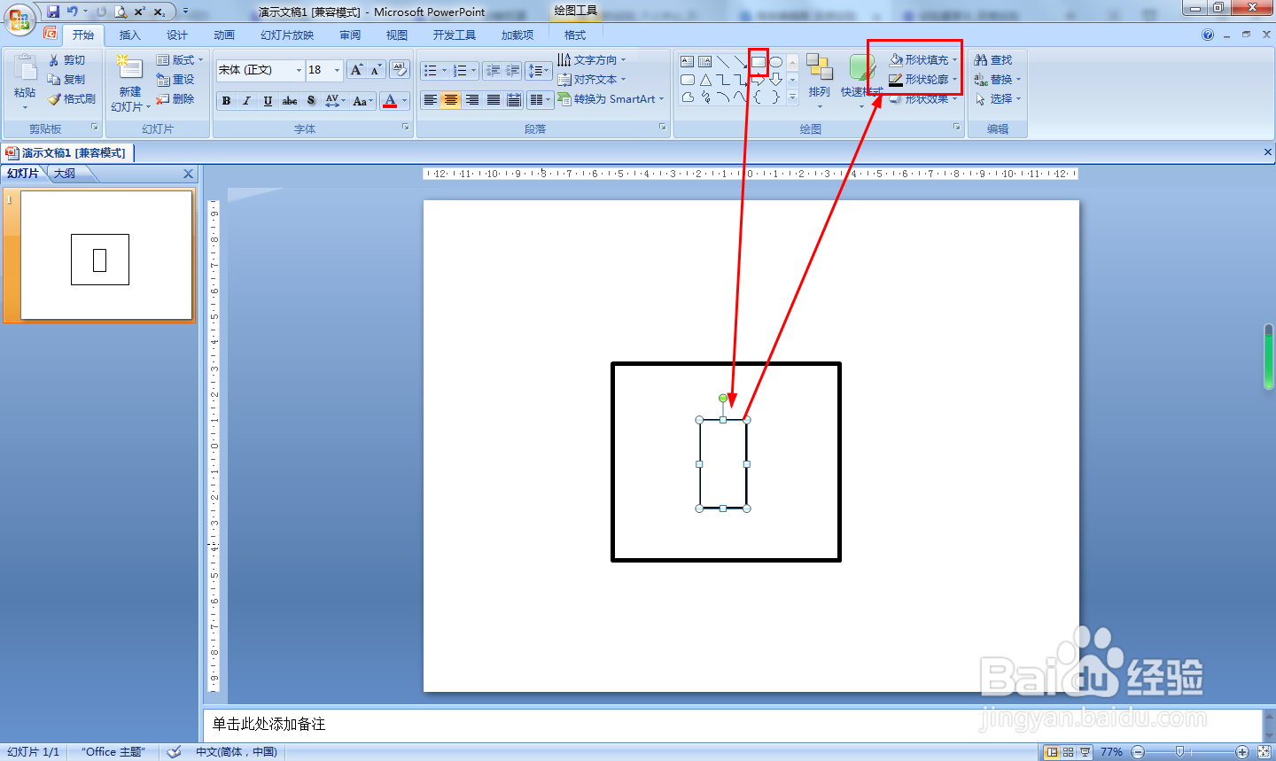Viewport: 1276px width, 761px height.
Task: Click the Paste (粘贴) clipboard icon
Action: click(x=25, y=69)
